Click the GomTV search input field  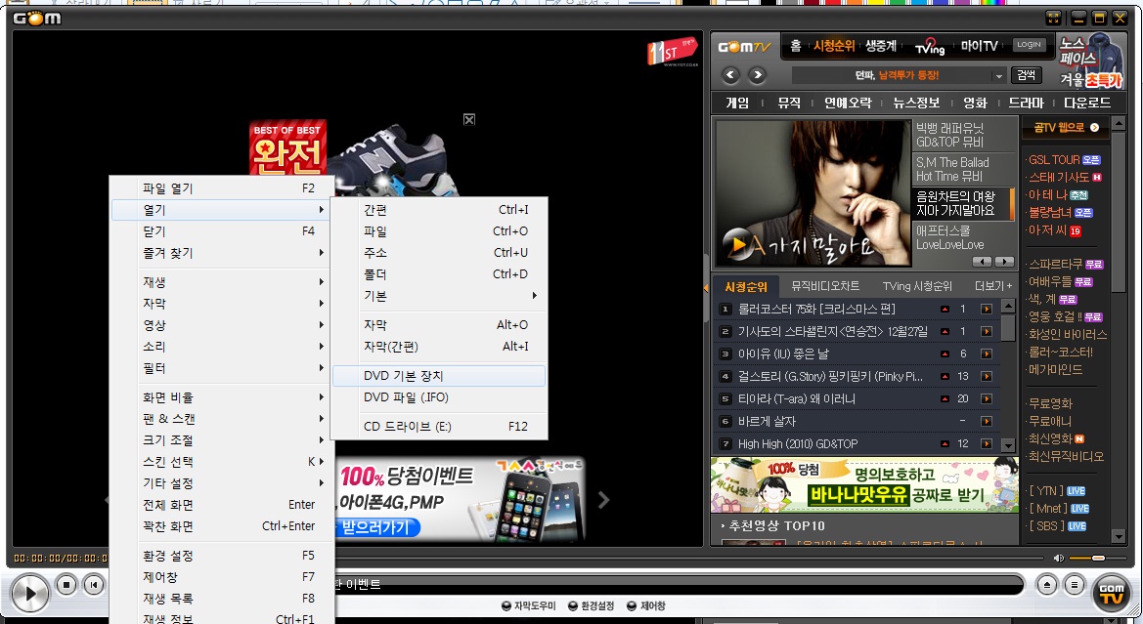892,76
